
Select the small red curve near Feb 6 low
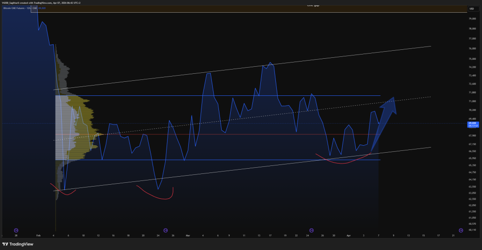coord(64,192)
